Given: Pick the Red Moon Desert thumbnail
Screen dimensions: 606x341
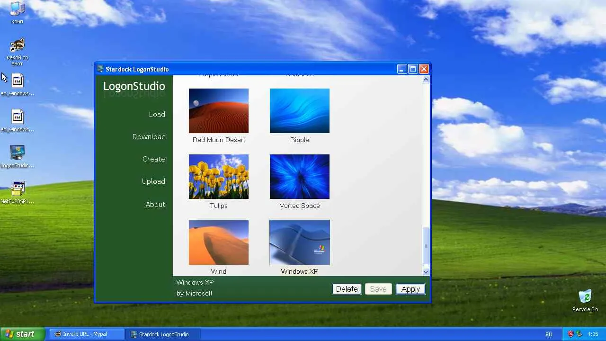Looking at the screenshot, I should [219, 111].
